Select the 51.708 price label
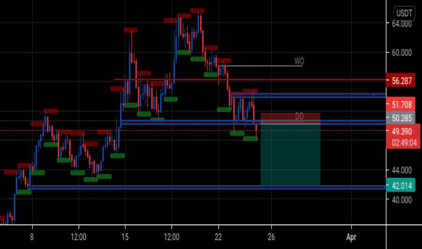This screenshot has width=422, height=249. click(x=400, y=104)
